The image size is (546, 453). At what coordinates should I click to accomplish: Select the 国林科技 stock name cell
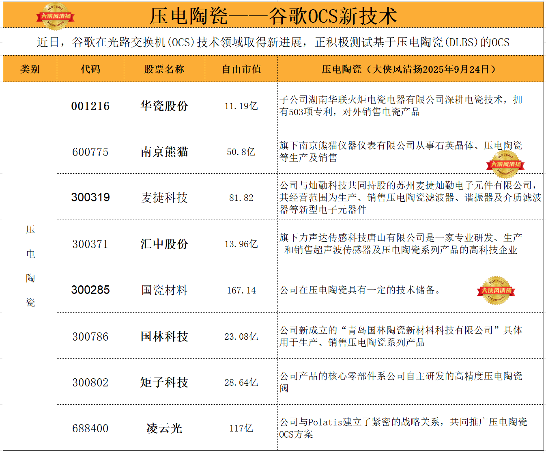point(164,337)
